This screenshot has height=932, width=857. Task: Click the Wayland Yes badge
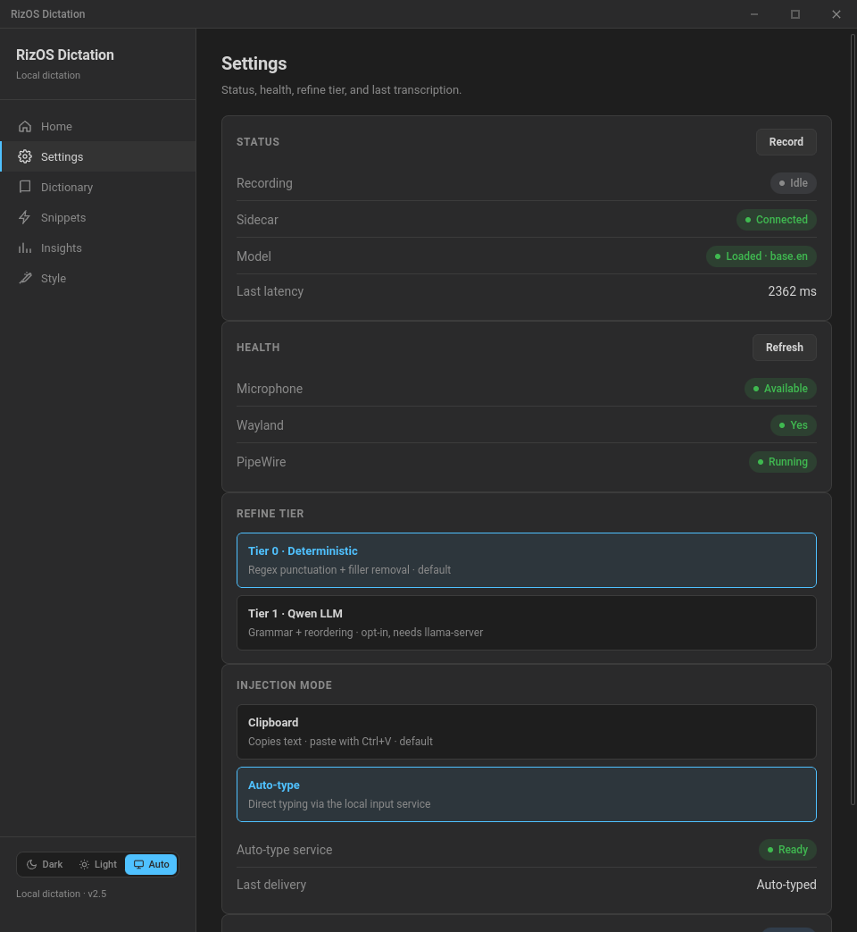793,425
